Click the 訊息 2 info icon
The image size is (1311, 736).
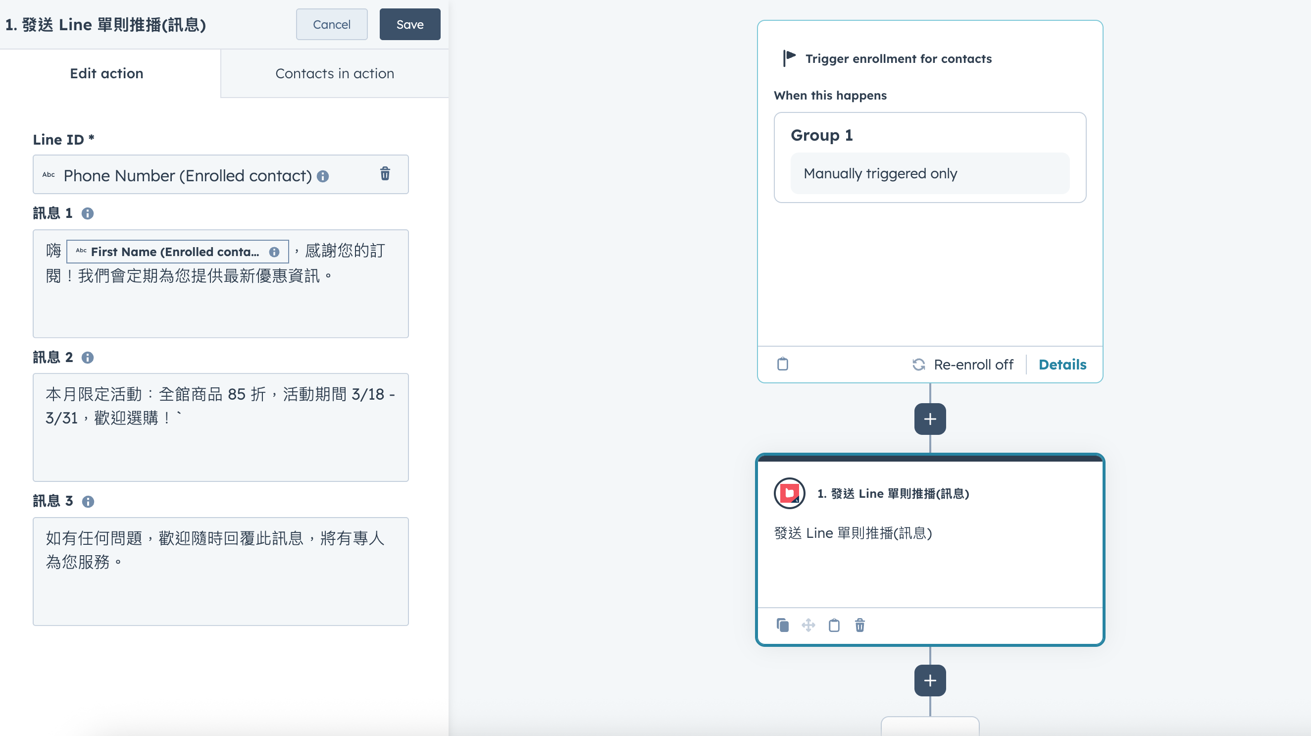click(88, 357)
